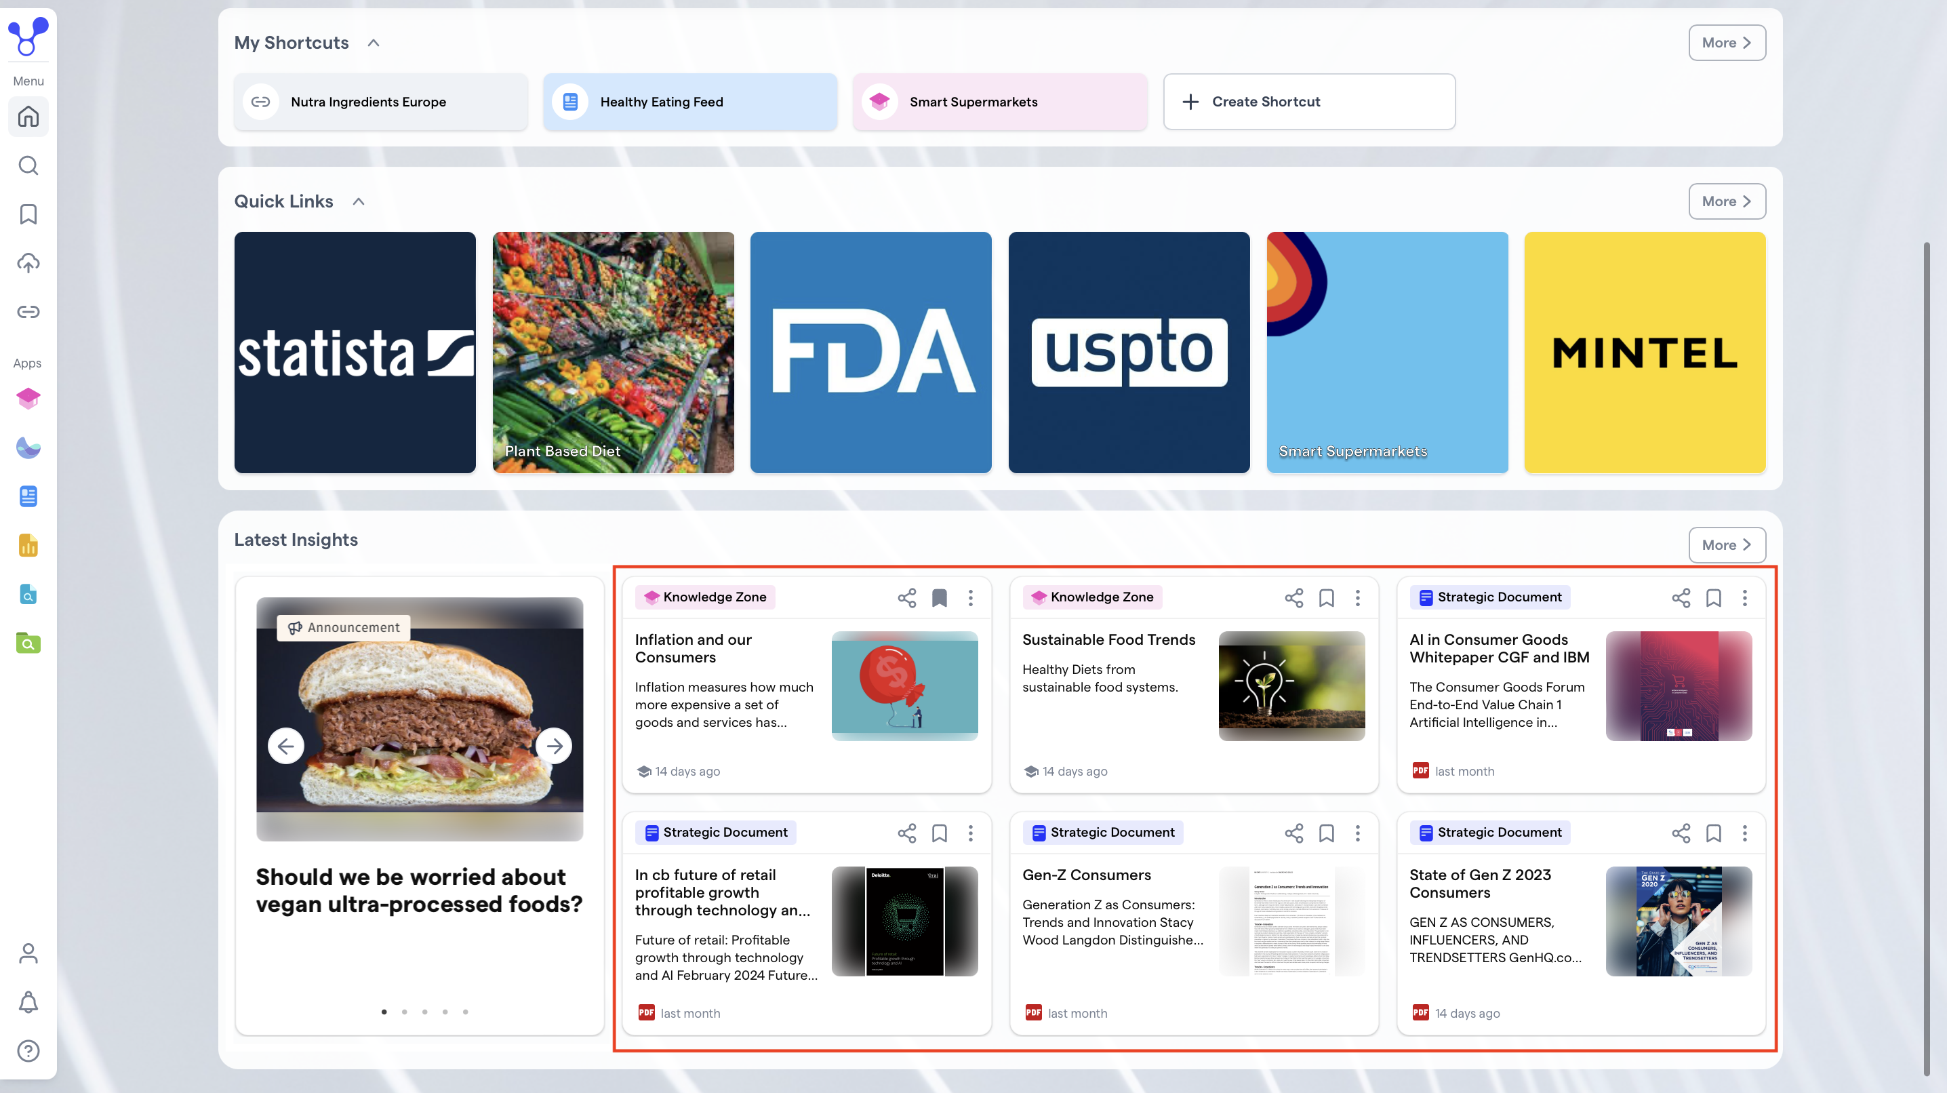Open more options for In cb future of retail
This screenshot has height=1093, width=1947.
coord(971,833)
